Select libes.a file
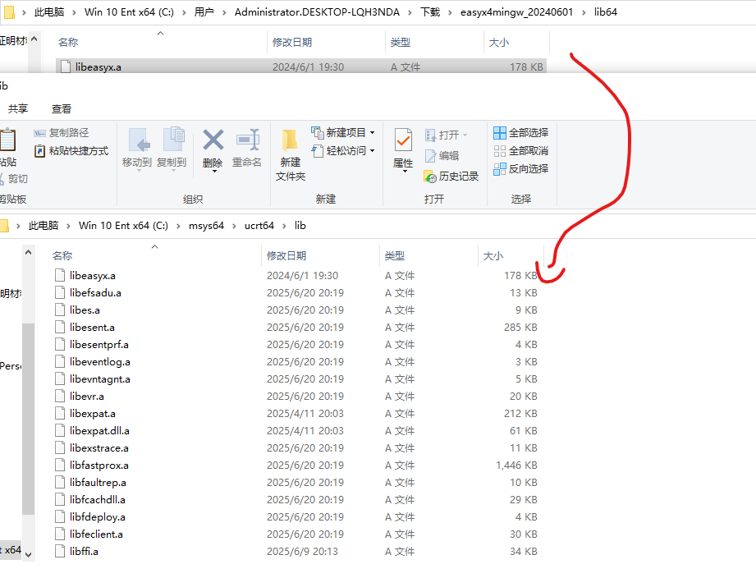 (85, 310)
